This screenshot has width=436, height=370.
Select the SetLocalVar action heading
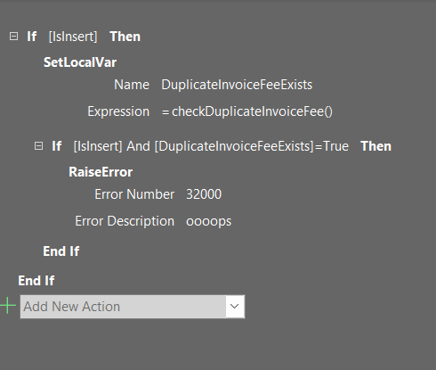pos(80,62)
